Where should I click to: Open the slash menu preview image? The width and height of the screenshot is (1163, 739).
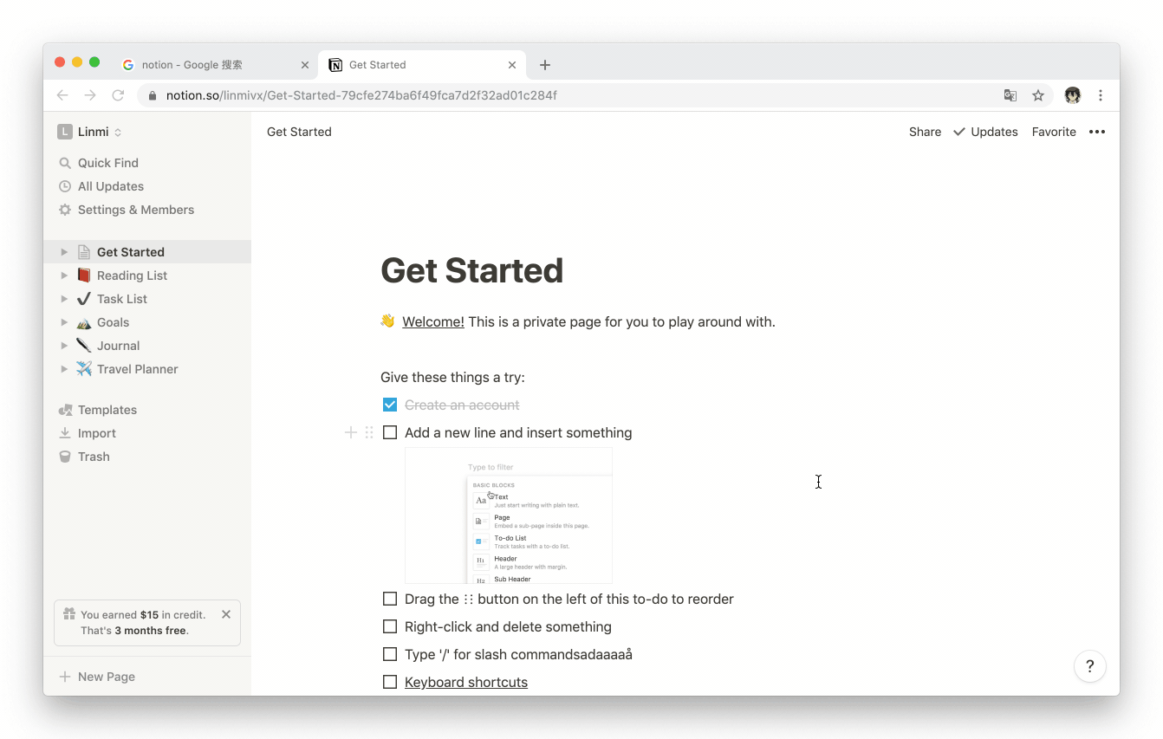click(x=509, y=515)
